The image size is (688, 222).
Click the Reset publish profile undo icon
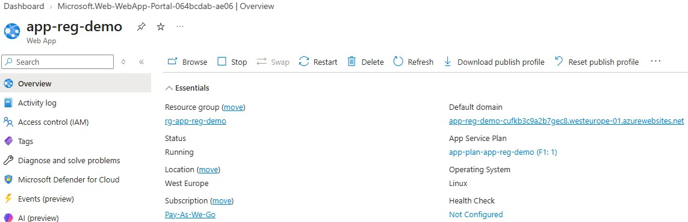pyautogui.click(x=559, y=62)
